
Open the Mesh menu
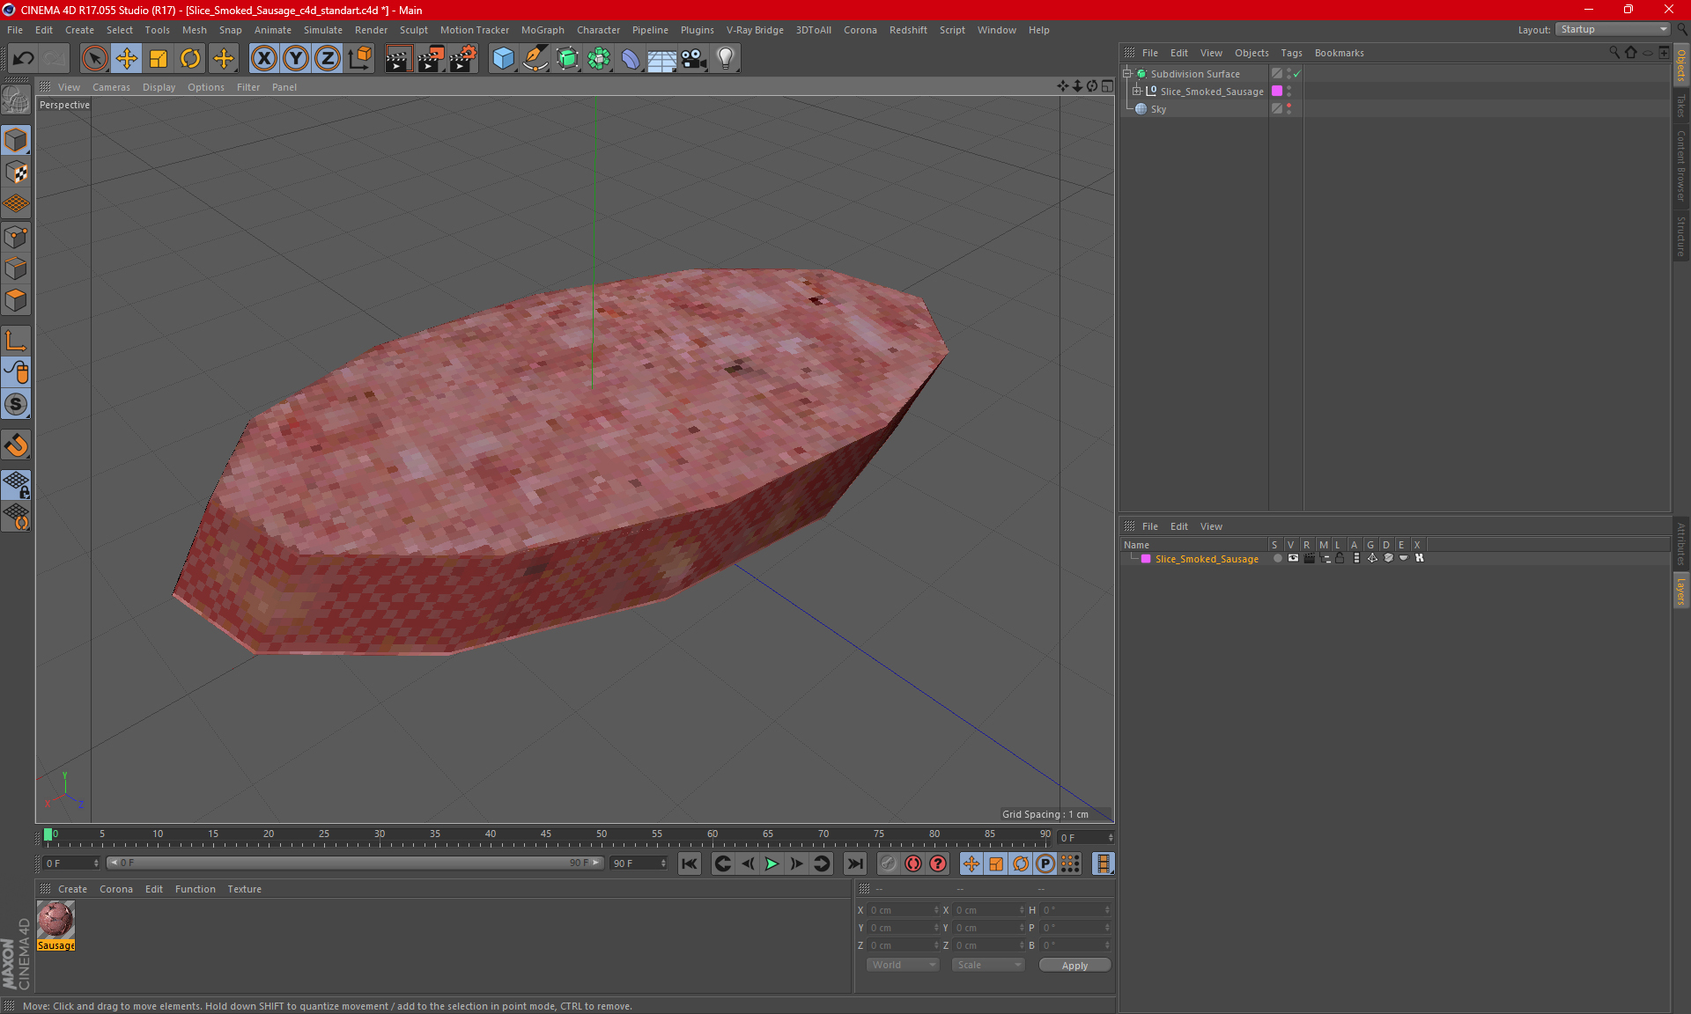194,30
